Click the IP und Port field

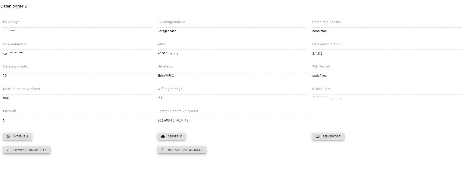[x=387, y=98]
